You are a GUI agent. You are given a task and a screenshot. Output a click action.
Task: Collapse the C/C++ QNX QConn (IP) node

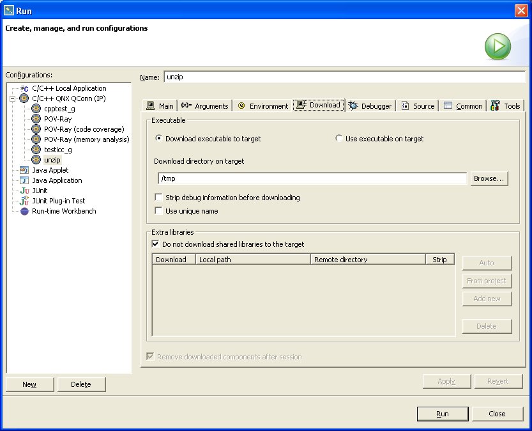[x=12, y=98]
